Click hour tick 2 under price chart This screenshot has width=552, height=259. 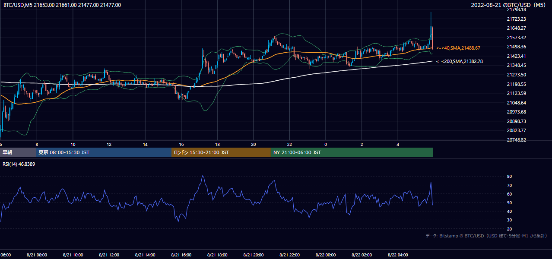362,144
